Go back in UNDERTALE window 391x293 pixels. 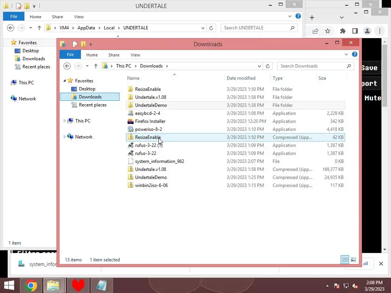(x=10, y=27)
